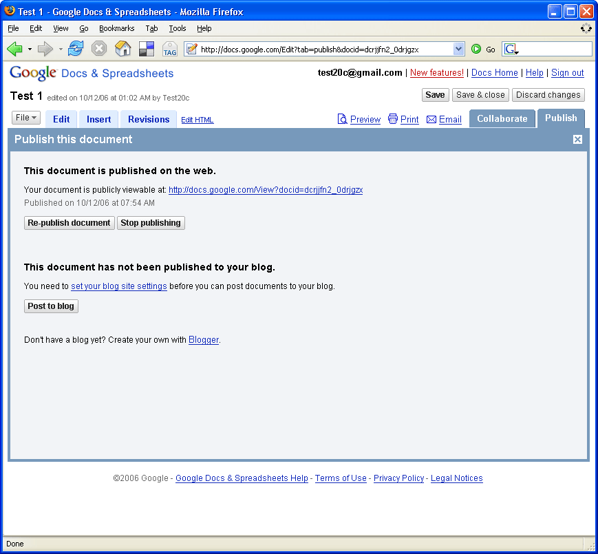Screen dimensions: 598x554
Task: Open Google Docs & Spreadsheets Help footer link
Action: 242,478
